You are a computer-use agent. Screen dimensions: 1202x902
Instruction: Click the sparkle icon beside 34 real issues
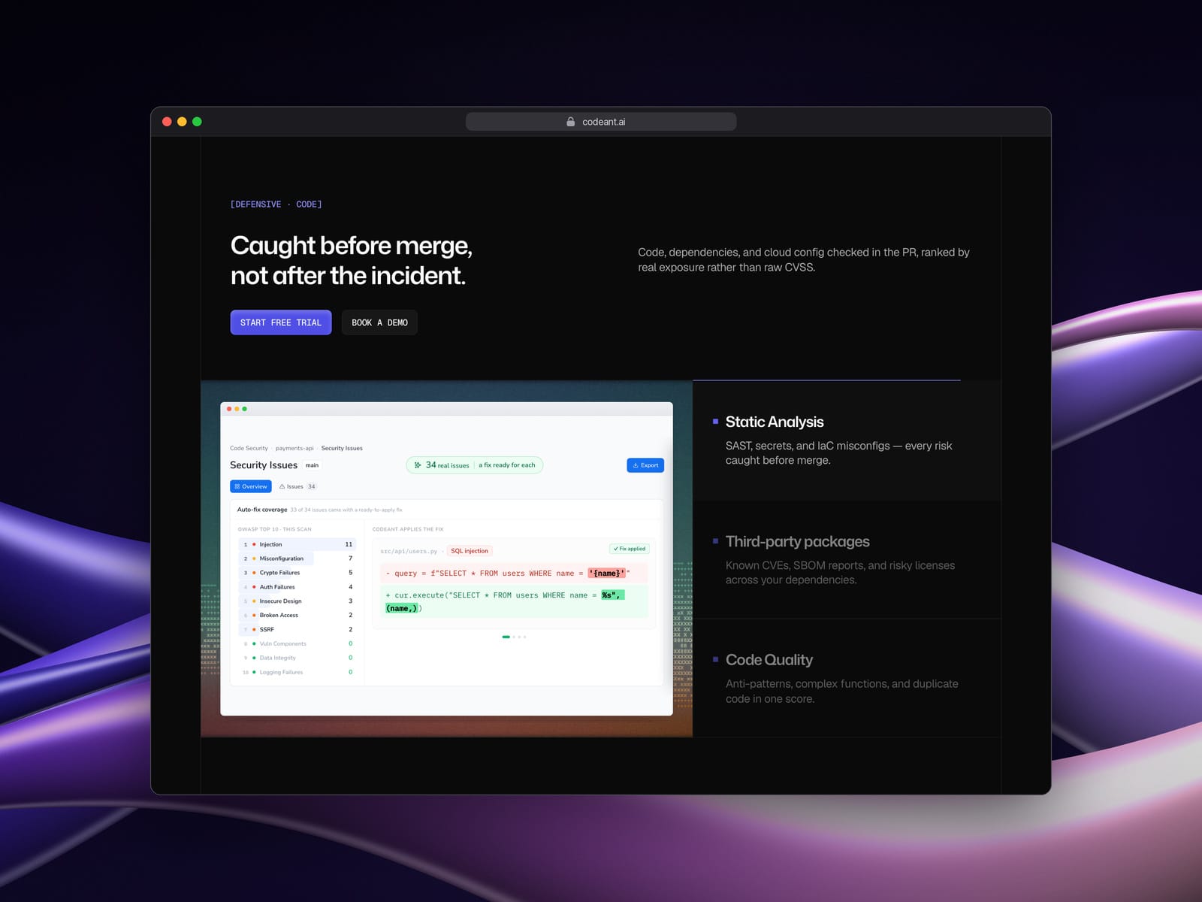point(418,465)
